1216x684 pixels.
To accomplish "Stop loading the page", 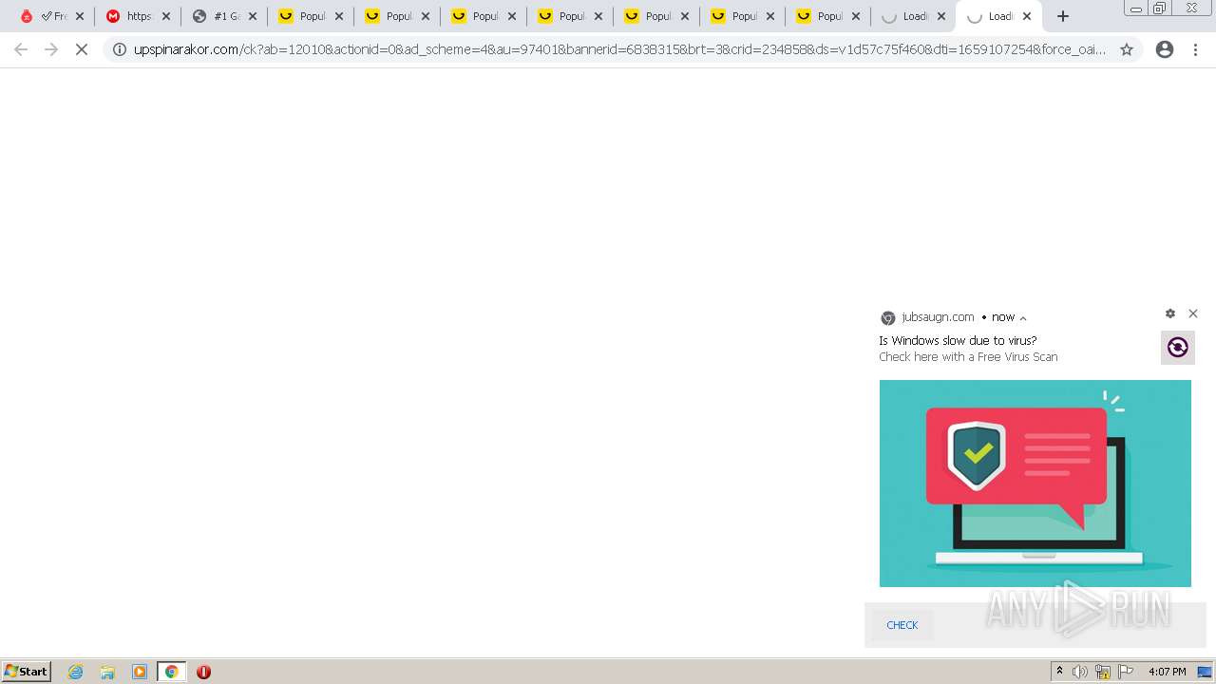I will tap(82, 49).
